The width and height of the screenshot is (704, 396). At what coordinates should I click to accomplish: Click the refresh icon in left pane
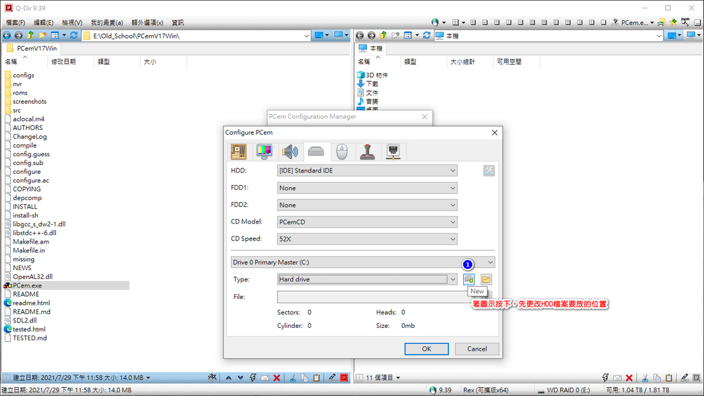pos(74,36)
